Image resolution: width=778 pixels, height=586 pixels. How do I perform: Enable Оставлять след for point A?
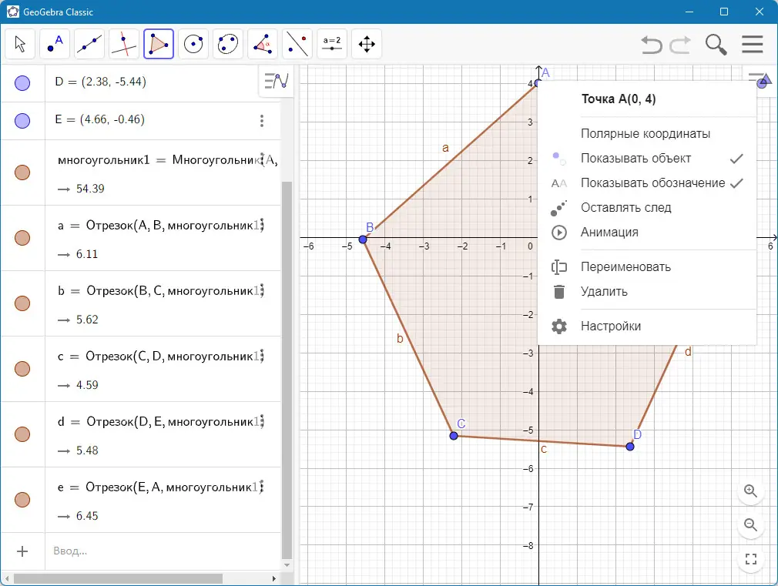[647, 207]
